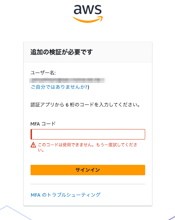Viewport: 175px width, 220px height.
Task: Click the gray header band of the card
Action: coord(88,52)
